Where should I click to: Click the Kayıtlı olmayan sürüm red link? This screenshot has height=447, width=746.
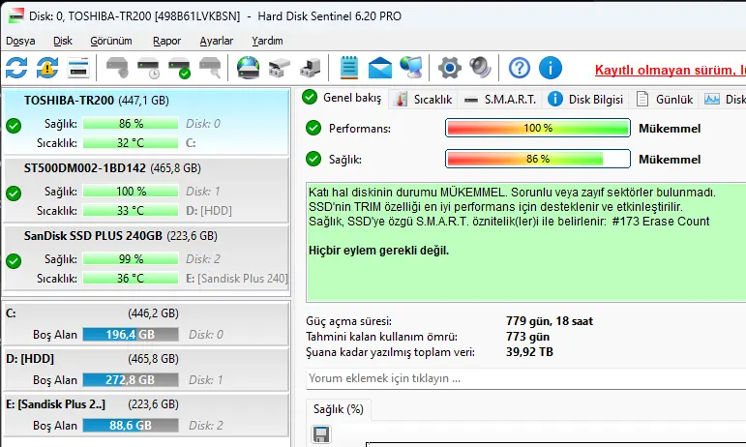[670, 70]
